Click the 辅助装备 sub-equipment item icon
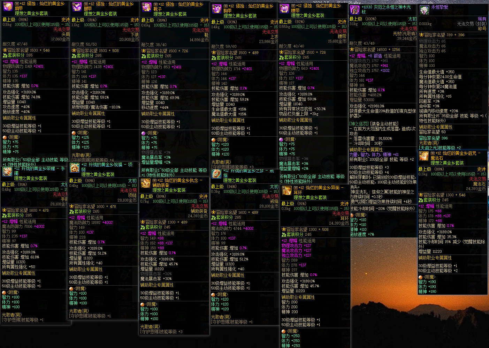 [145, 183]
